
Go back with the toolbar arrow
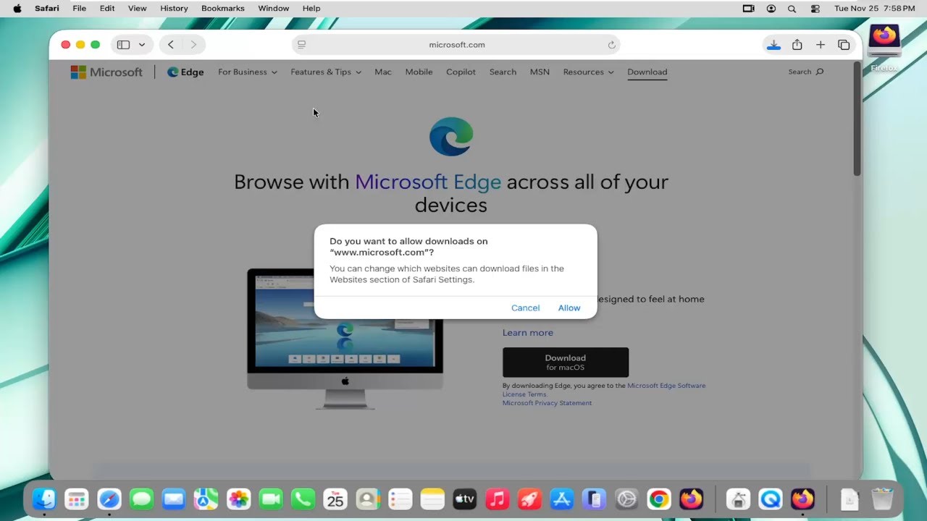coord(171,45)
